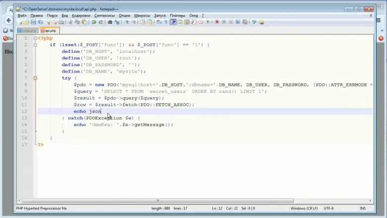This screenshot has height=218, width=387.
Task: Toggle file monitoring eye icon
Action: click(208, 22)
